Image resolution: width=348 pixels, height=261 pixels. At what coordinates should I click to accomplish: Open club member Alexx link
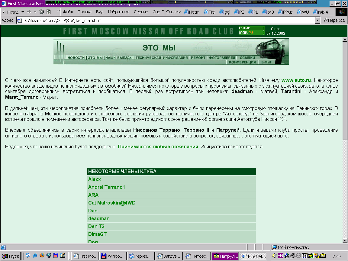pos(94,179)
